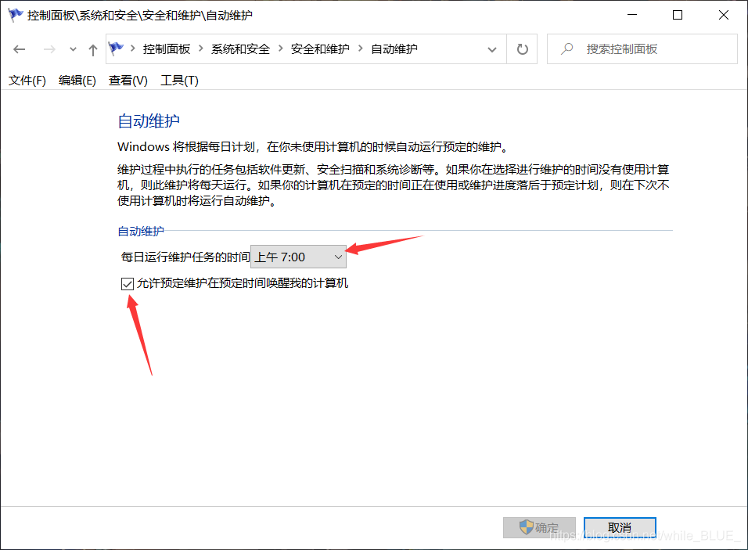The height and width of the screenshot is (550, 748).
Task: Click the forward navigation arrow
Action: pos(49,49)
